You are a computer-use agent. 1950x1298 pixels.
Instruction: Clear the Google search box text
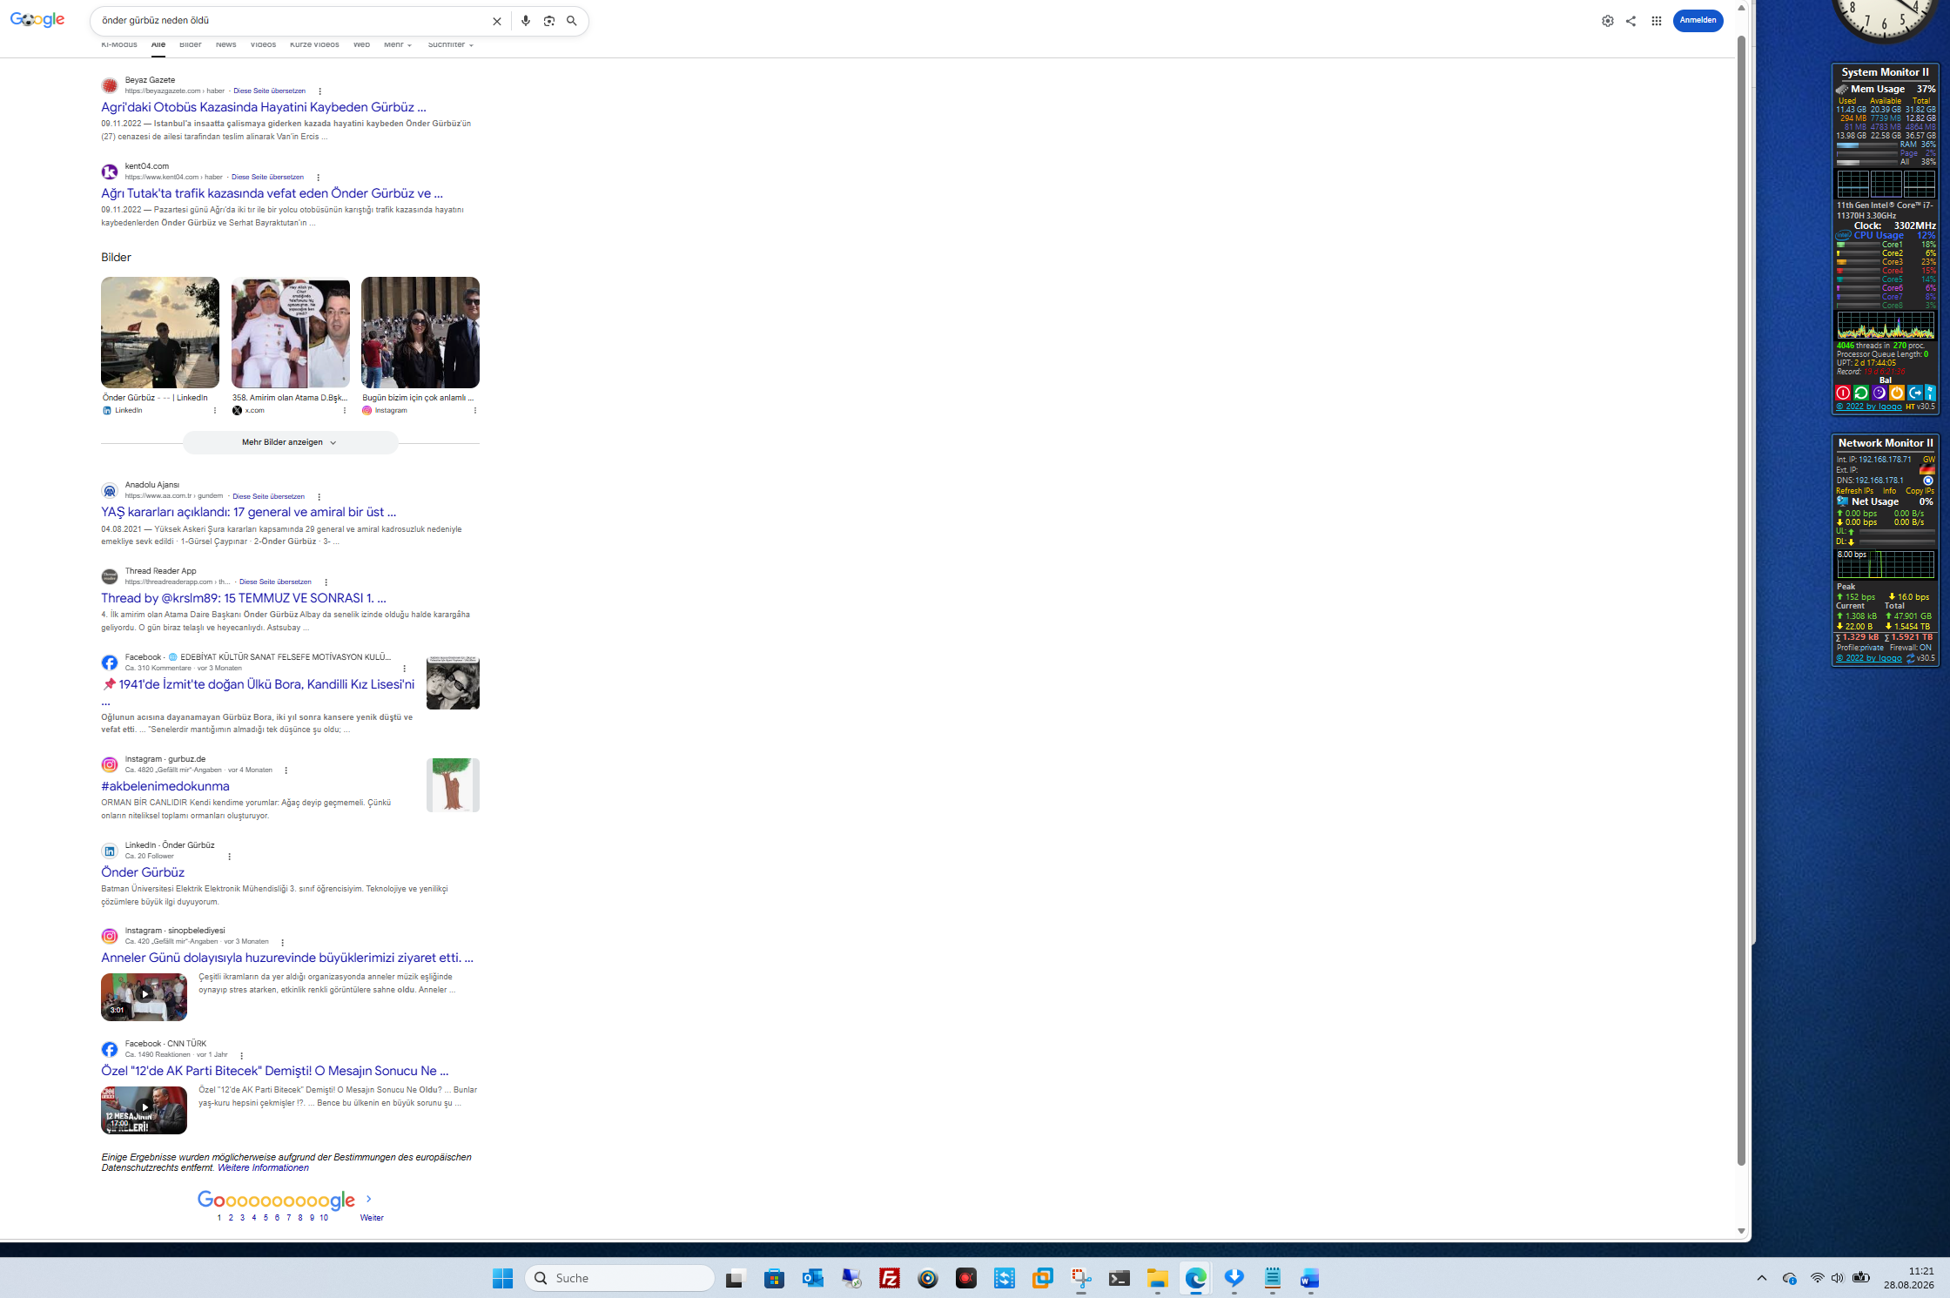point(497,21)
